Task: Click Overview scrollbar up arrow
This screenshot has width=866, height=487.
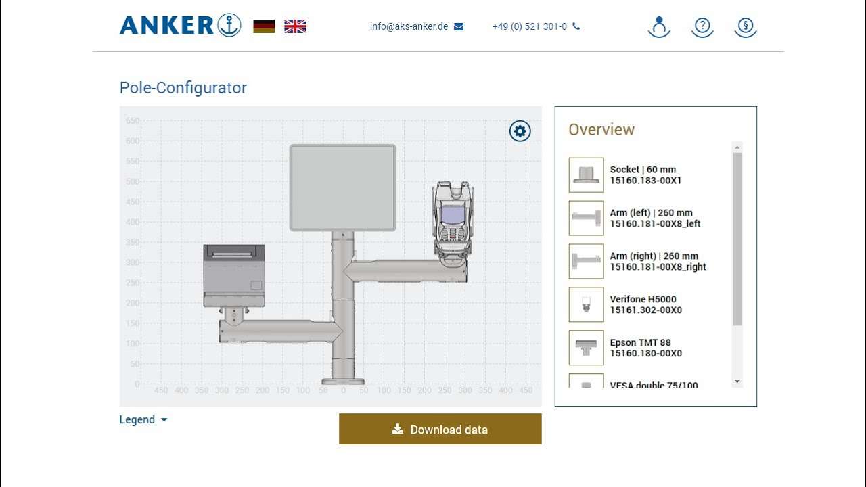Action: [x=737, y=147]
